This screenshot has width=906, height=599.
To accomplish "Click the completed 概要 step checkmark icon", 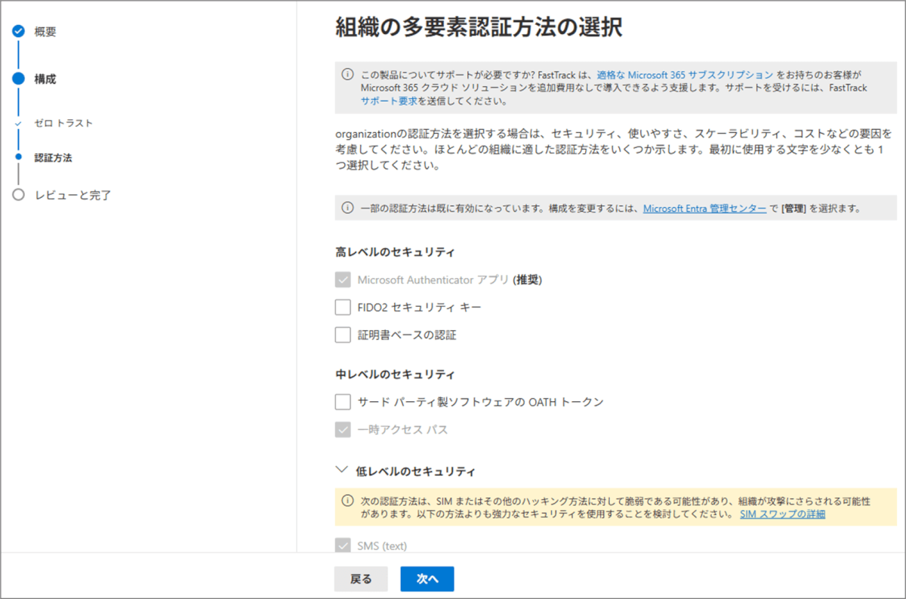I will (x=19, y=32).
